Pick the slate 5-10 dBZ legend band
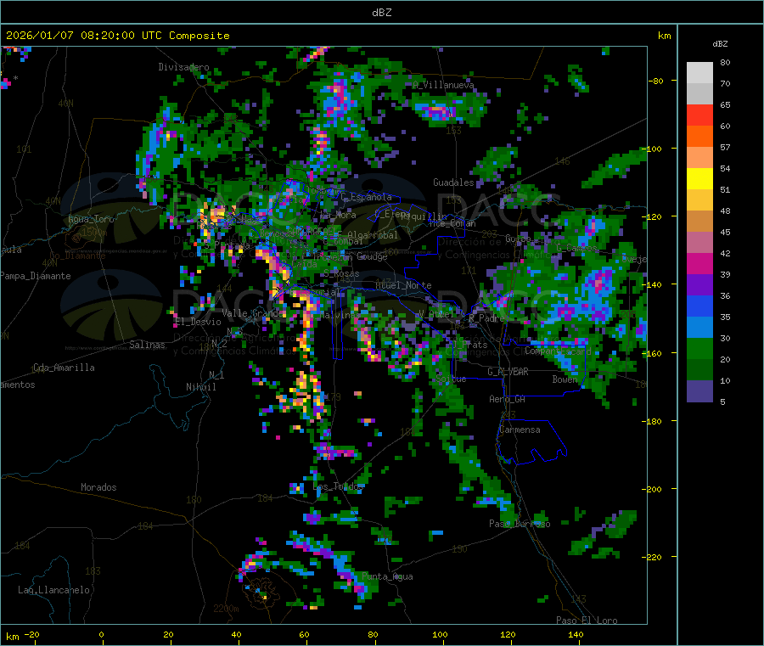Viewport: 764px width, 646px height. (699, 391)
